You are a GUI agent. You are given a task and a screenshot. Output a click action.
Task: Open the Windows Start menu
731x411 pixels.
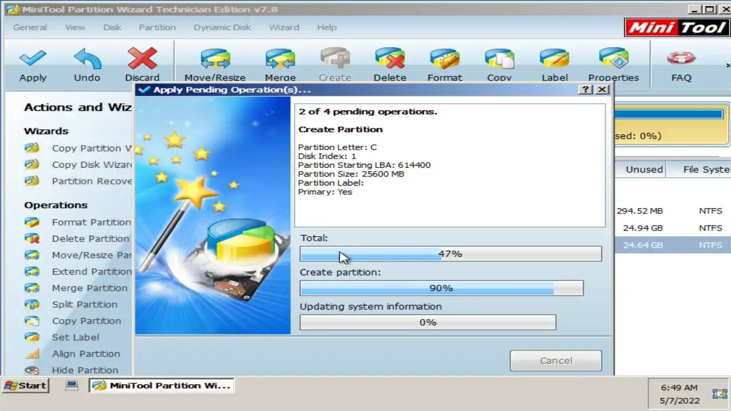[25, 386]
